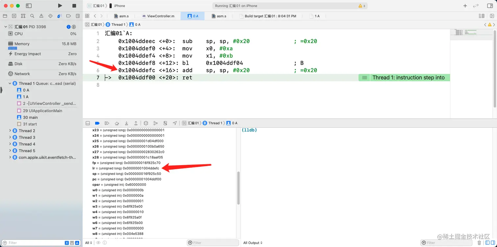
Task: Run the project with the Play button
Action: point(60,6)
